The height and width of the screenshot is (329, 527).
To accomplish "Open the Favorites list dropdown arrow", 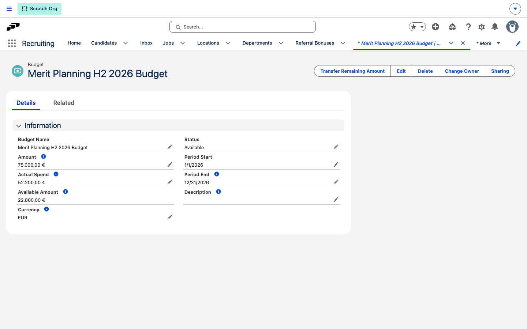I will tap(422, 27).
